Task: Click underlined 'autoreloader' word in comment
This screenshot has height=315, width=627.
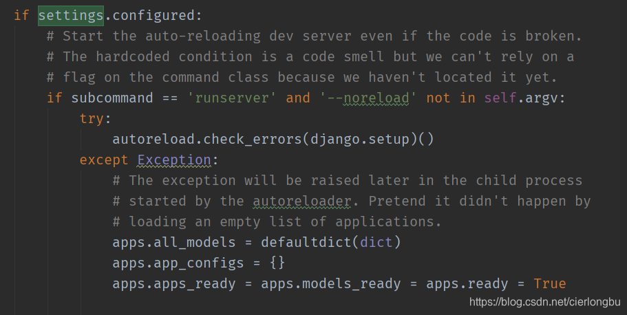Action: pyautogui.click(x=302, y=201)
